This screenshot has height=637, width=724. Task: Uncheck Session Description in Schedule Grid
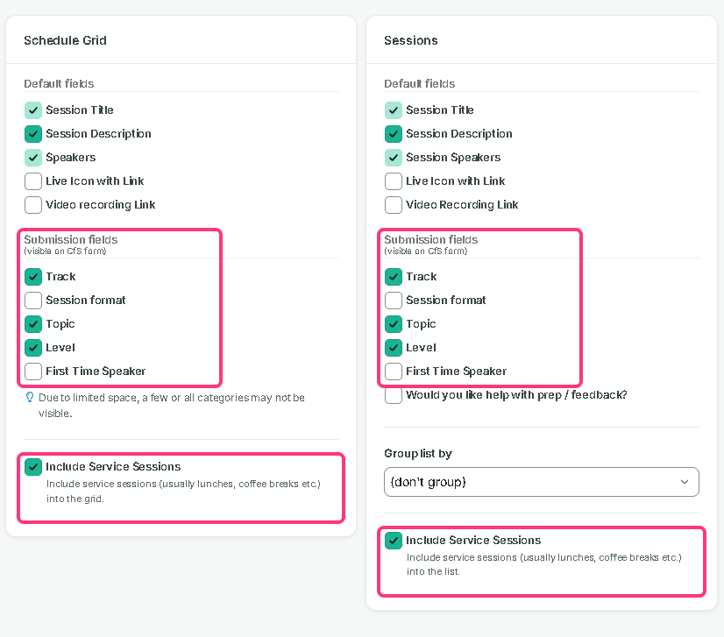(33, 134)
